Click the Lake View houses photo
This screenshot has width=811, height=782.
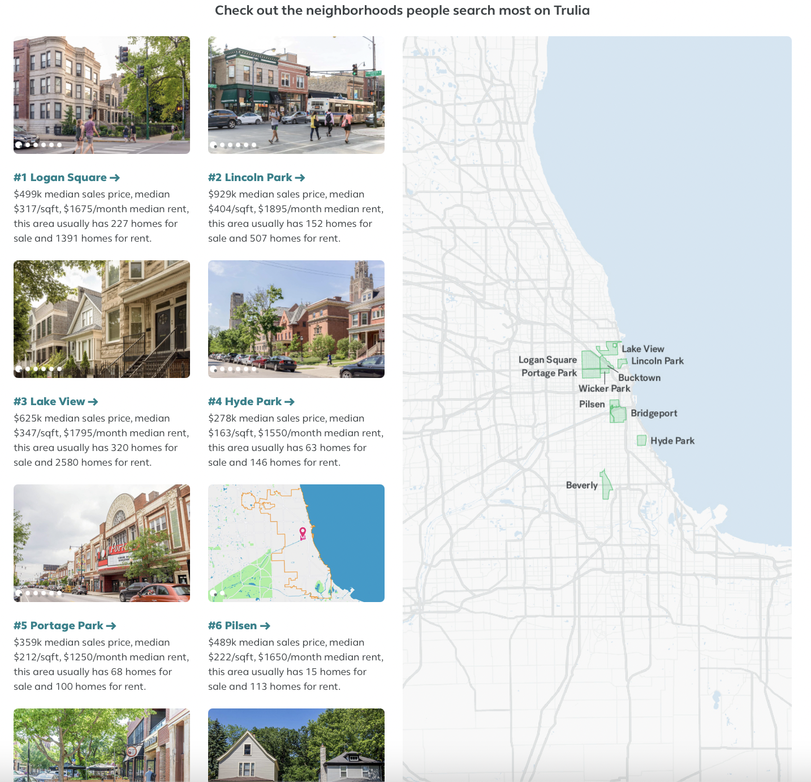[102, 319]
